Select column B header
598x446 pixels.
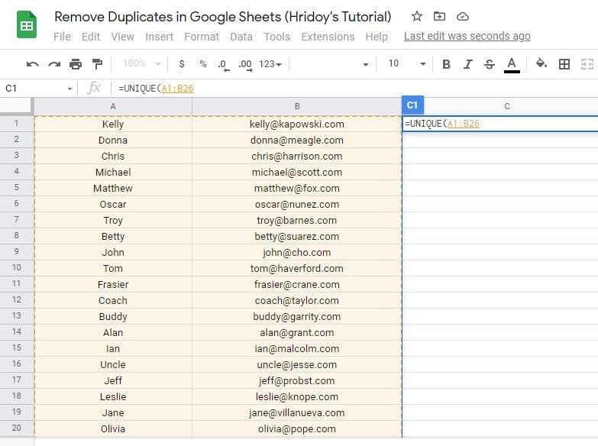point(297,106)
